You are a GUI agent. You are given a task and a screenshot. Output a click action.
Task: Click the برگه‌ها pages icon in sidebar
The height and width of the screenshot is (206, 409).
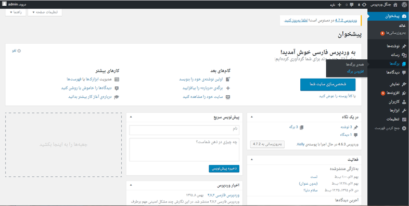click(404, 63)
